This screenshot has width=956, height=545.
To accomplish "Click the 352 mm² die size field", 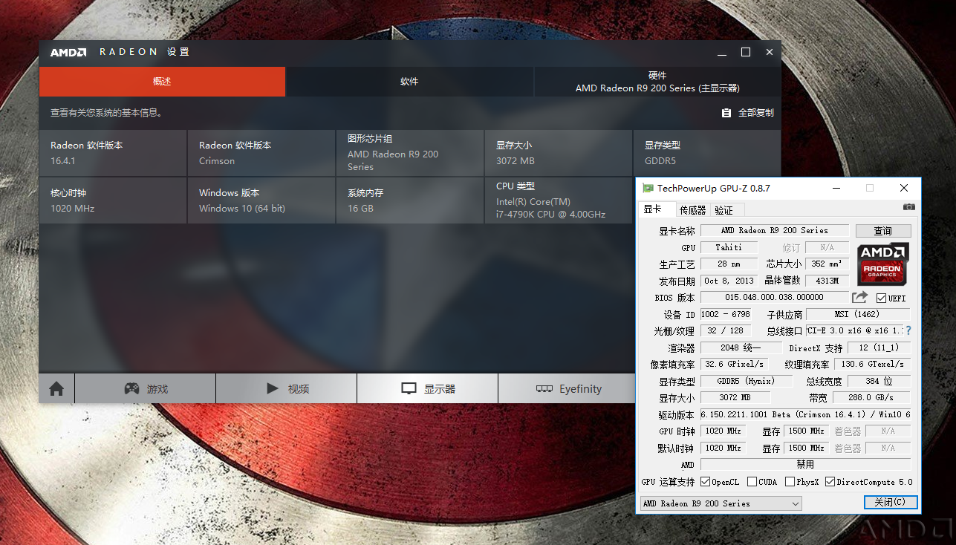I will (826, 264).
